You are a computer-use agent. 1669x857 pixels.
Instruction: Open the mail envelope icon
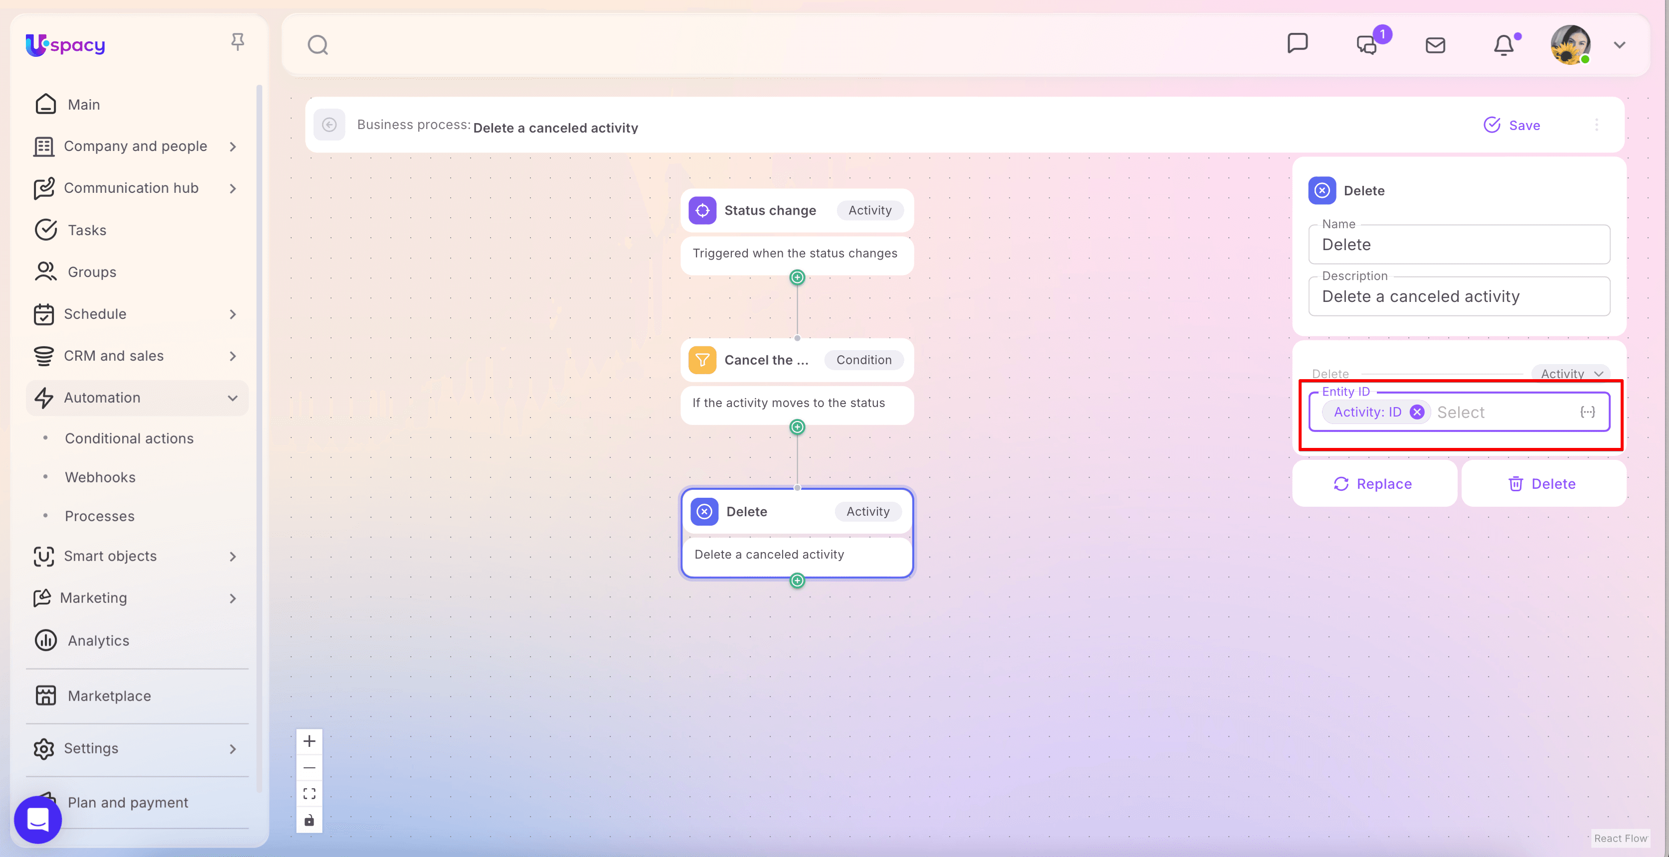point(1435,45)
